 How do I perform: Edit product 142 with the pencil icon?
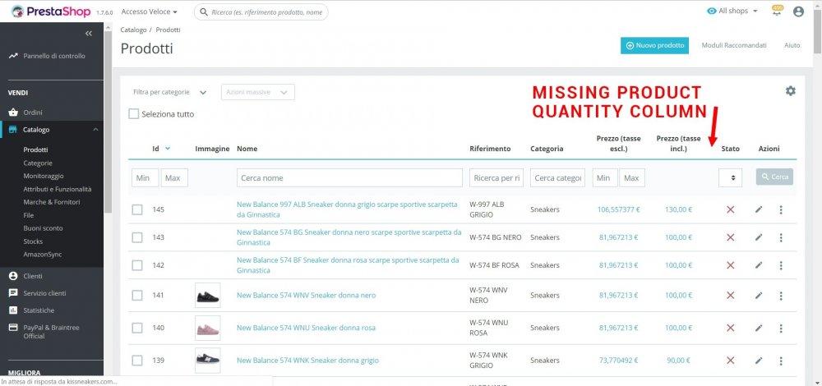point(759,265)
